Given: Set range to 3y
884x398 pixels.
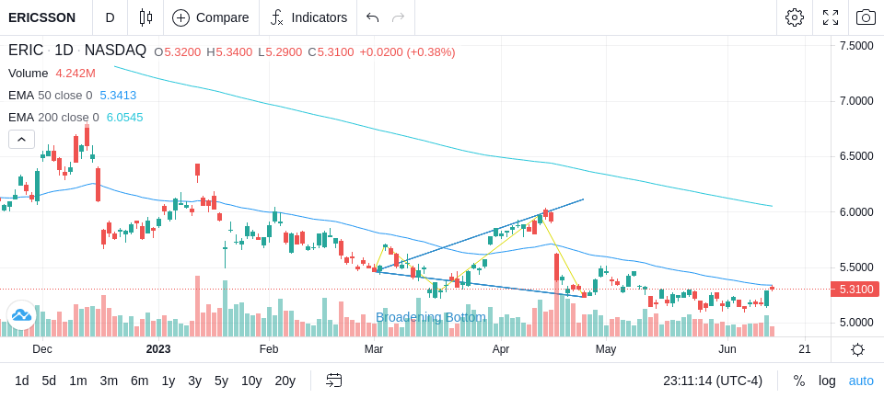Looking at the screenshot, I should (x=194, y=381).
